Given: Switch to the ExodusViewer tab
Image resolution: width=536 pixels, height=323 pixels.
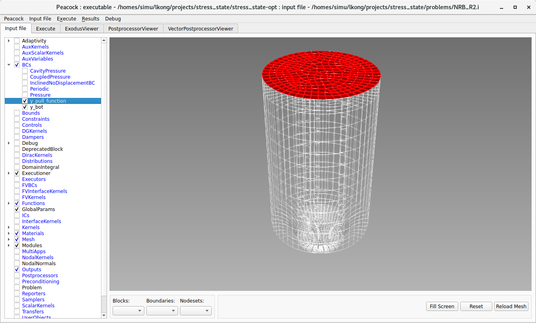Looking at the screenshot, I should click(x=81, y=28).
